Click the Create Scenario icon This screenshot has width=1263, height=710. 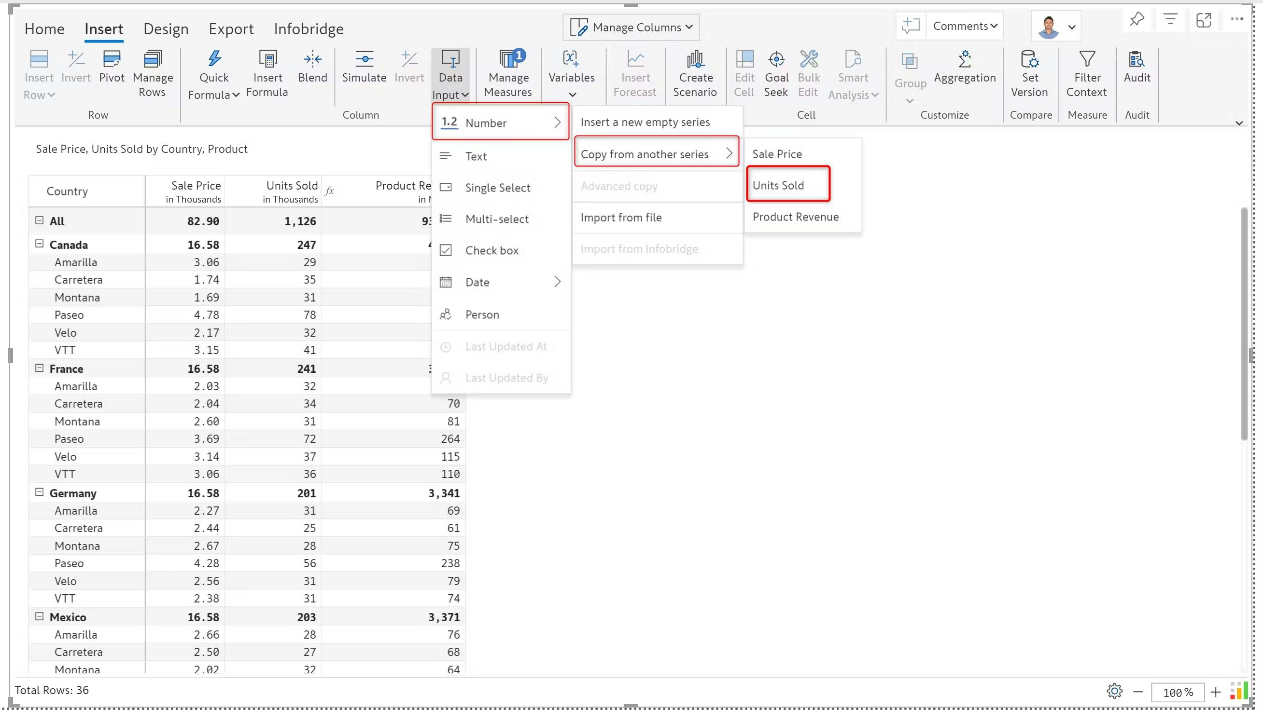coord(695,60)
